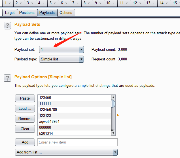Click the Payload Options help question-mark icon

7,78
